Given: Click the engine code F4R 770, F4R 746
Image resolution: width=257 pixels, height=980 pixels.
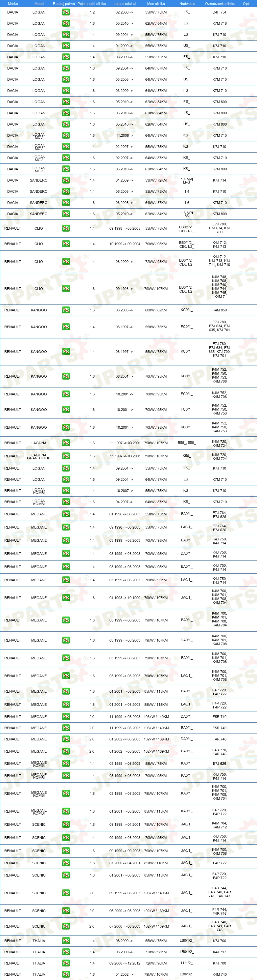Looking at the screenshot, I should (x=220, y=752).
